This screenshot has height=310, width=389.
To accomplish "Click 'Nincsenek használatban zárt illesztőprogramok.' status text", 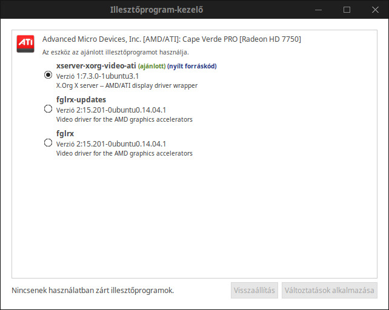I will click(x=93, y=291).
